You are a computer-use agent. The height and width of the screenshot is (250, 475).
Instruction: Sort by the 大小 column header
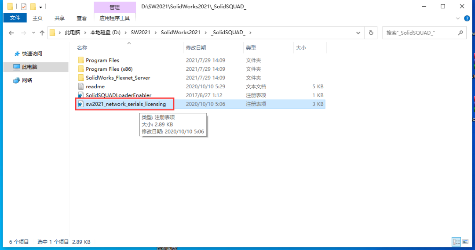pyautogui.click(x=301, y=48)
